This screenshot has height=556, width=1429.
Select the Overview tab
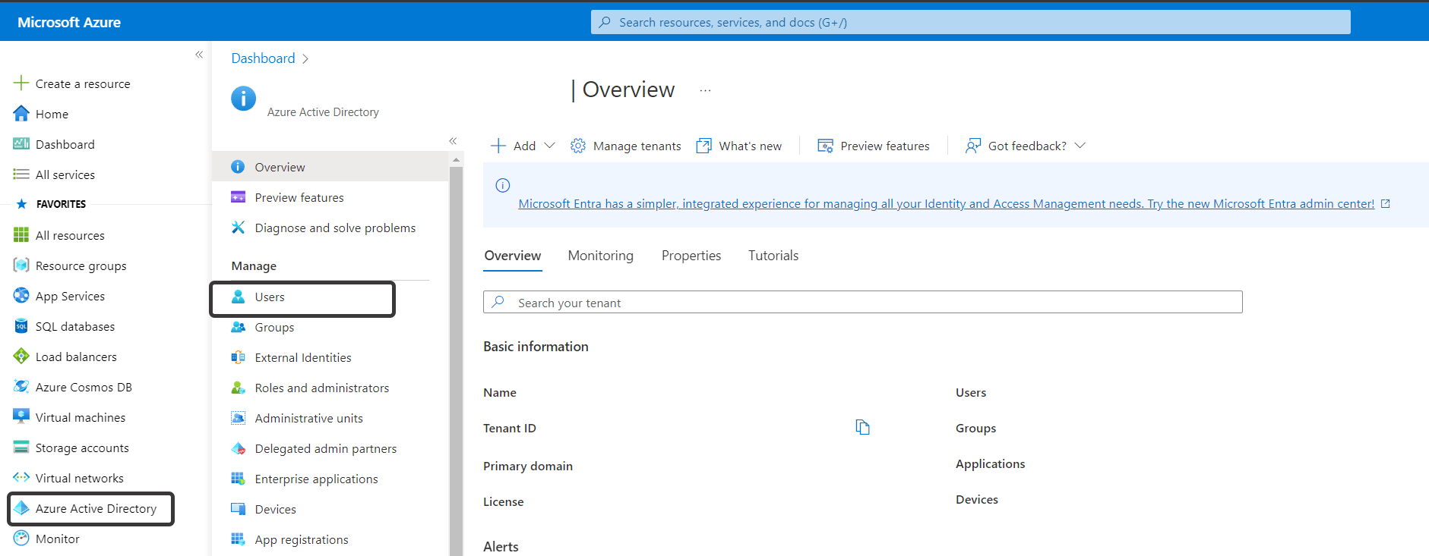tap(513, 256)
